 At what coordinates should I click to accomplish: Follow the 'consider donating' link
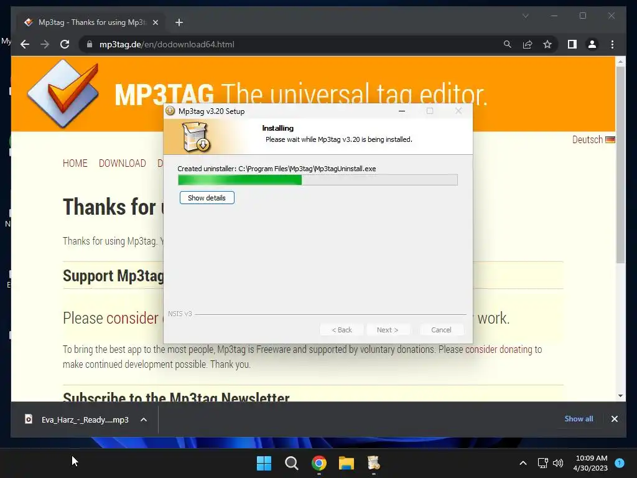(x=499, y=349)
